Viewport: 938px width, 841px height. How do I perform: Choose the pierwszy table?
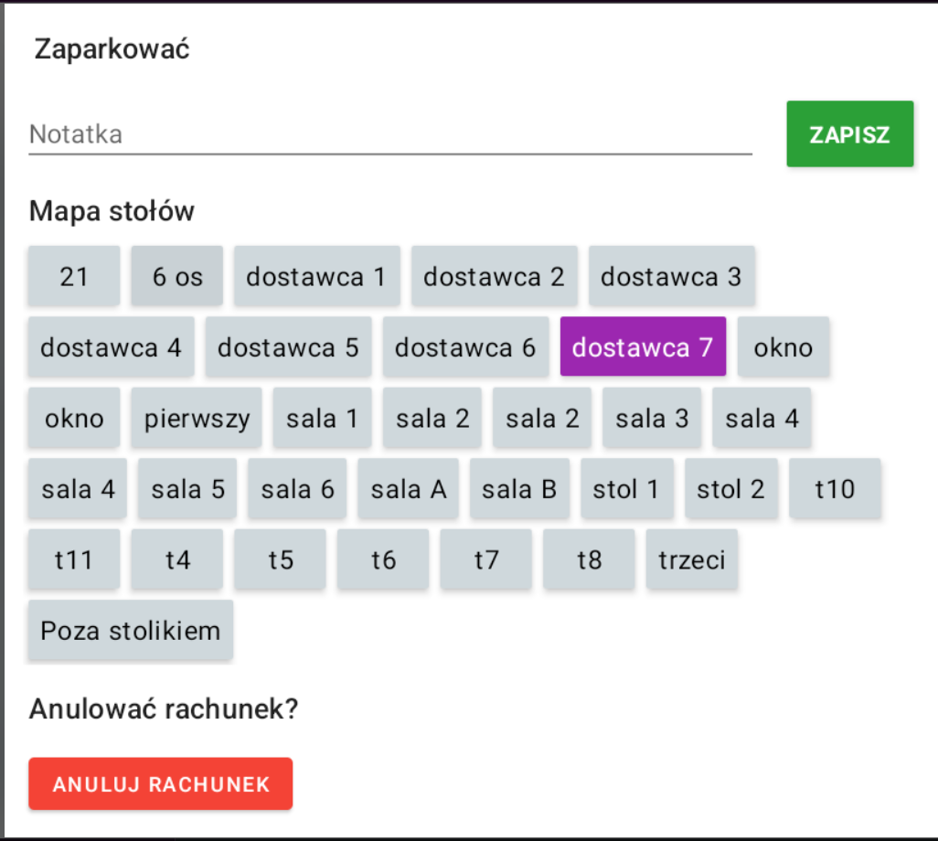pos(197,419)
